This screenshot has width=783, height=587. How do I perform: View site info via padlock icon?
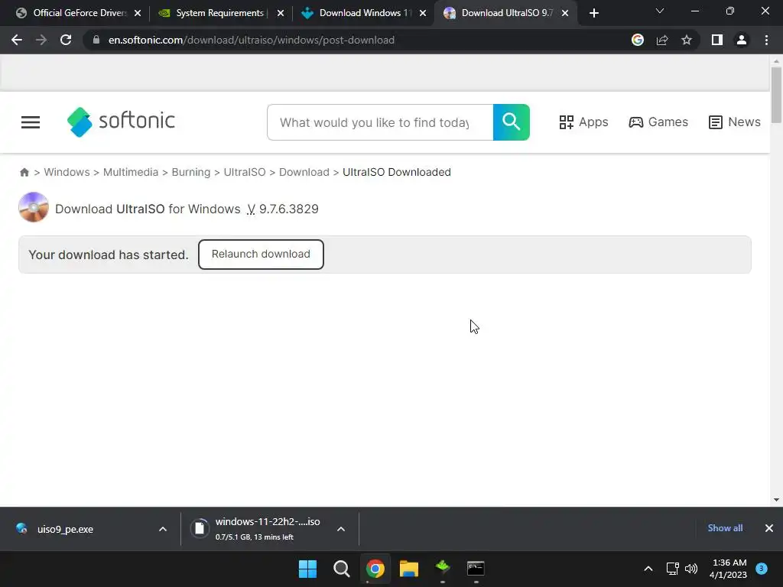96,40
